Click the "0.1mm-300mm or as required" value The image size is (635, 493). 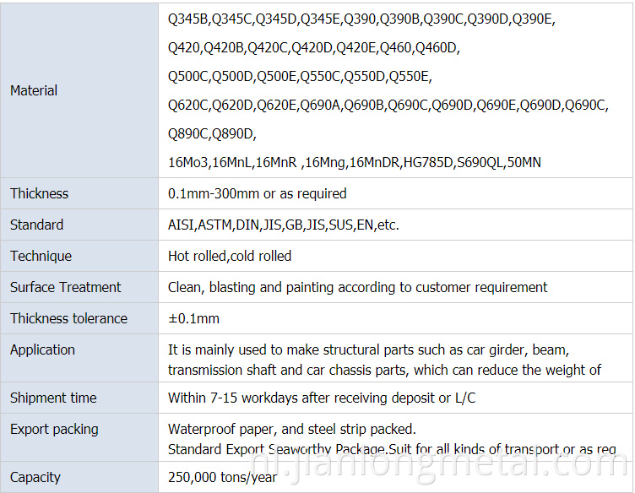click(258, 193)
